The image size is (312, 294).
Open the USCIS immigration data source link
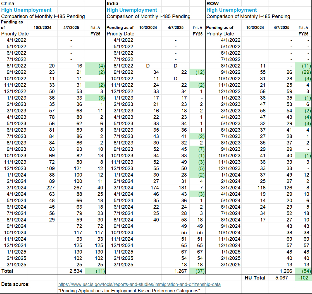point(139,284)
